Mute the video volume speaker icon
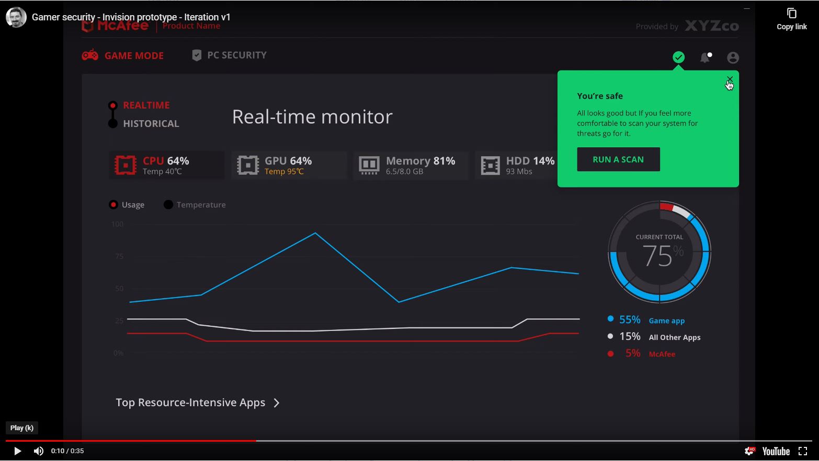Screen dimensions: 819x461 [x=39, y=451]
